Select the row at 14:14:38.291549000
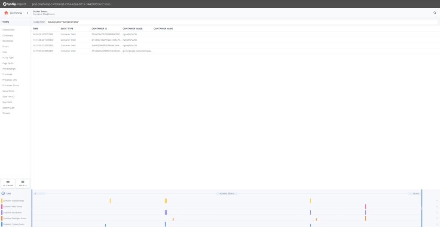 [235, 40]
